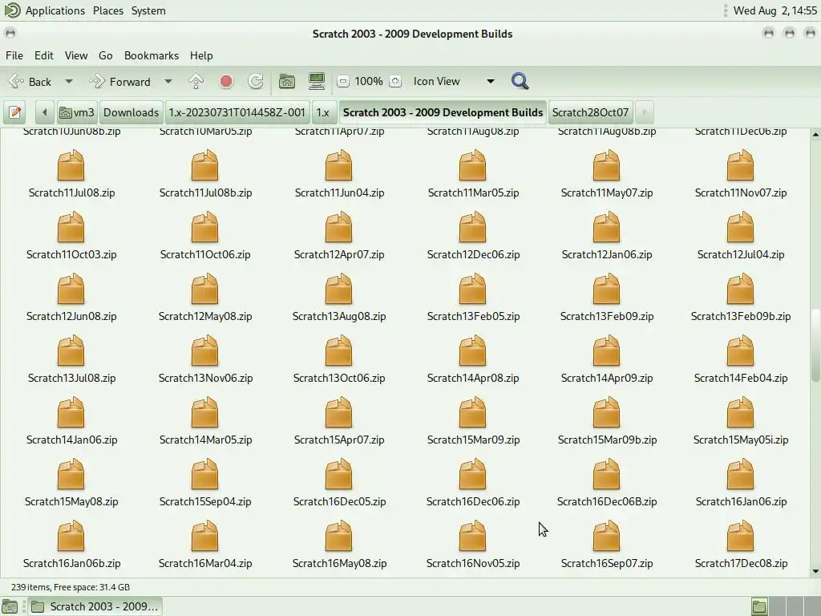Toggle text-based location entry pencil icon
The width and height of the screenshot is (821, 616).
click(x=15, y=112)
